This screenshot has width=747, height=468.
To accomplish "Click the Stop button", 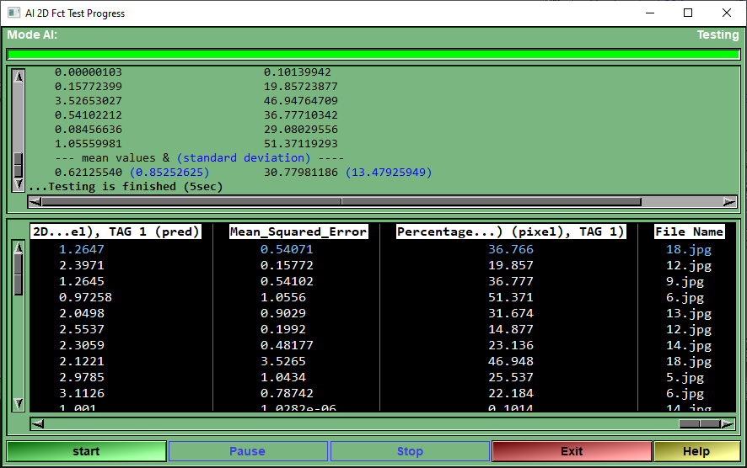I will pyautogui.click(x=410, y=451).
